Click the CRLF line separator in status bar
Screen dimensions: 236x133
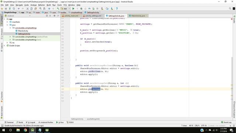(x=197, y=126)
